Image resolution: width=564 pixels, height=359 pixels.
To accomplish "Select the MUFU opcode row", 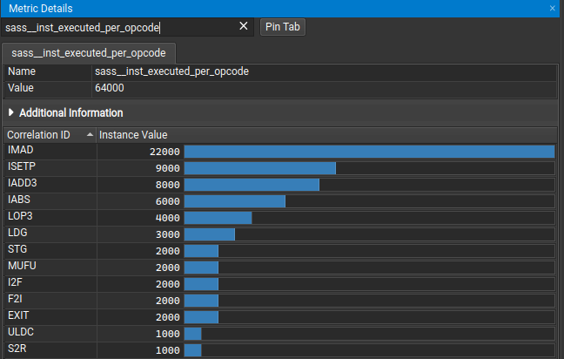I will pos(280,268).
